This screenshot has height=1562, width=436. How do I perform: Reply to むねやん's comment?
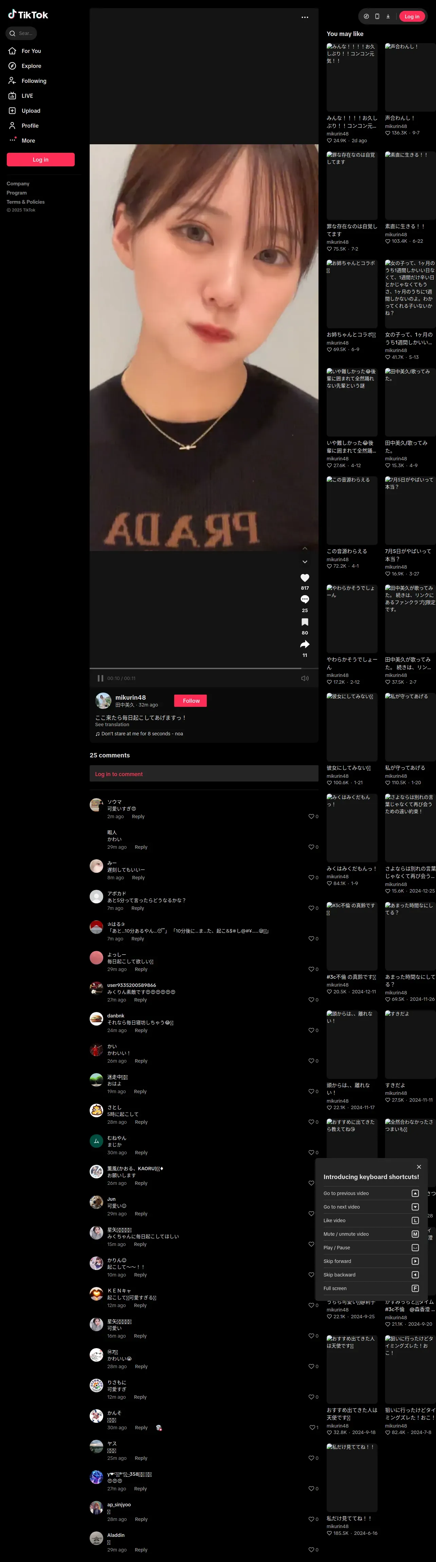point(141,1153)
